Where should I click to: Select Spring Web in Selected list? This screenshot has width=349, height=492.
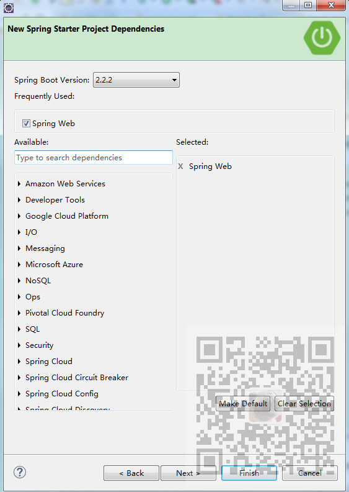pos(210,166)
